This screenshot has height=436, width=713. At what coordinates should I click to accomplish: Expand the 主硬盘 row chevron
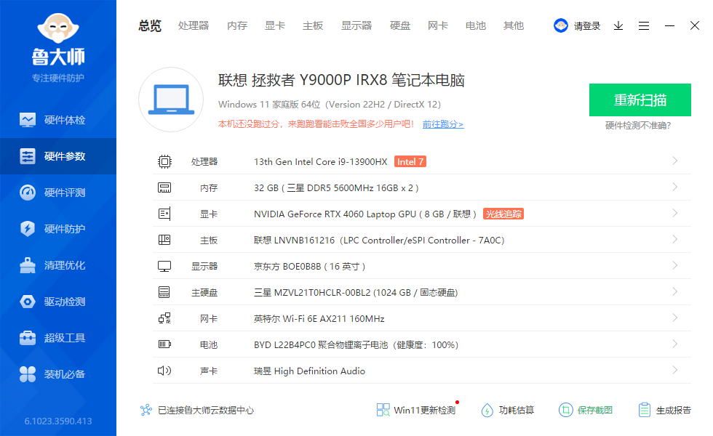(x=675, y=291)
